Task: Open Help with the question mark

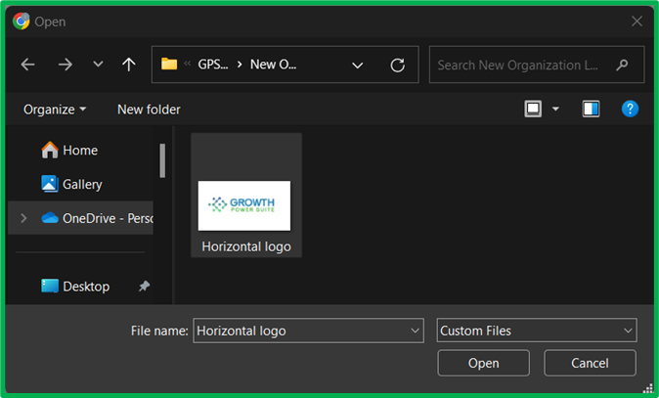Action: pyautogui.click(x=630, y=109)
